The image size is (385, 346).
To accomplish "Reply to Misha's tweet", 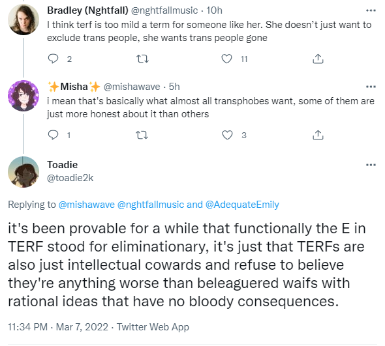I will pyautogui.click(x=53, y=135).
